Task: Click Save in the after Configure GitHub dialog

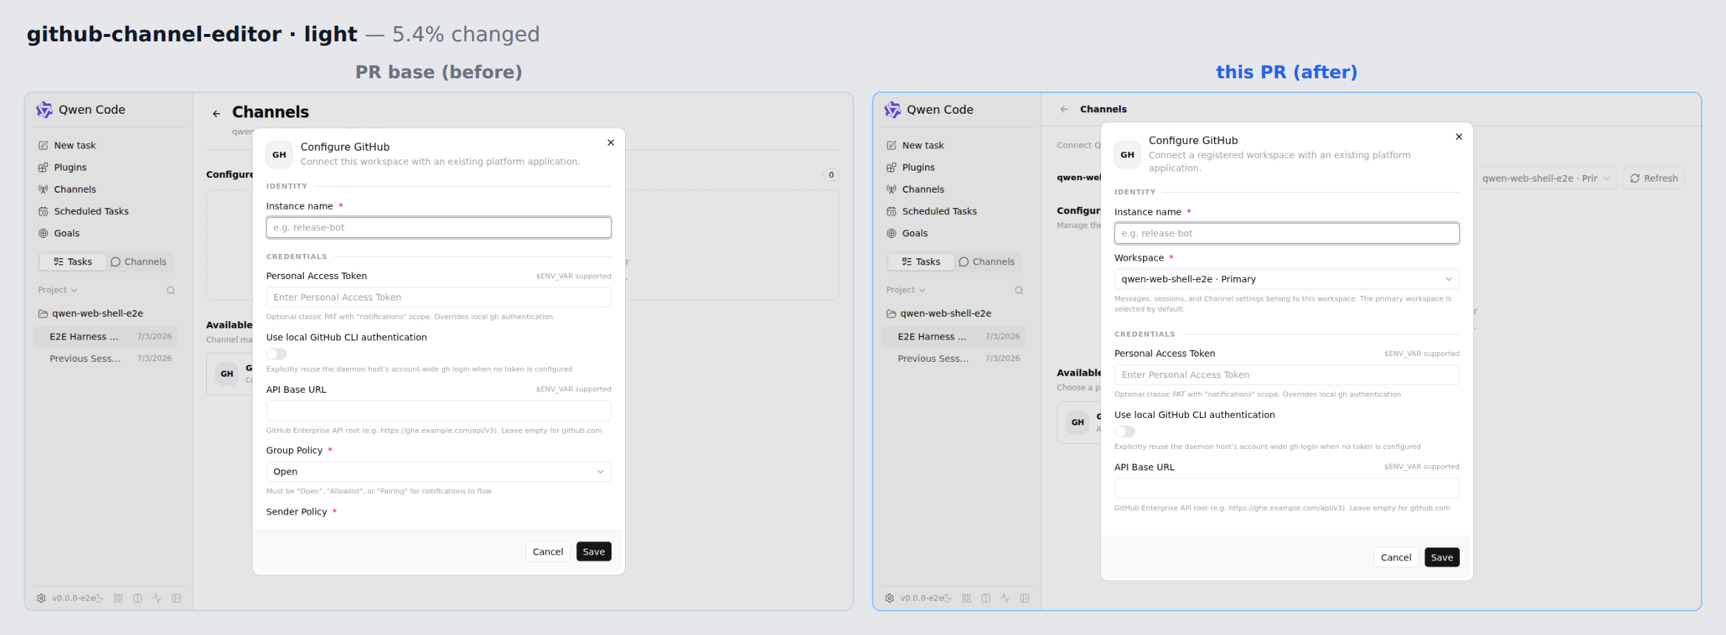Action: pyautogui.click(x=1442, y=557)
